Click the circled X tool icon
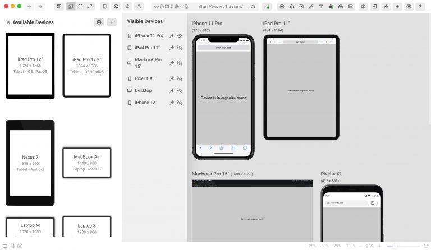Viewport: 431px width, 250px height. (x=301, y=7)
